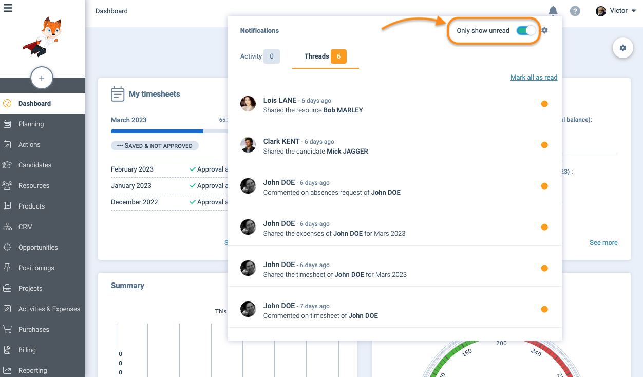Click the dashboard settings gear button
The width and height of the screenshot is (643, 377).
tap(623, 48)
